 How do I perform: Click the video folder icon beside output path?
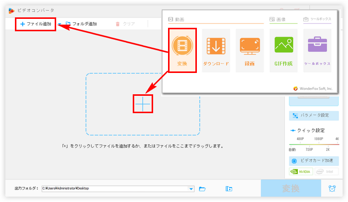(229, 189)
